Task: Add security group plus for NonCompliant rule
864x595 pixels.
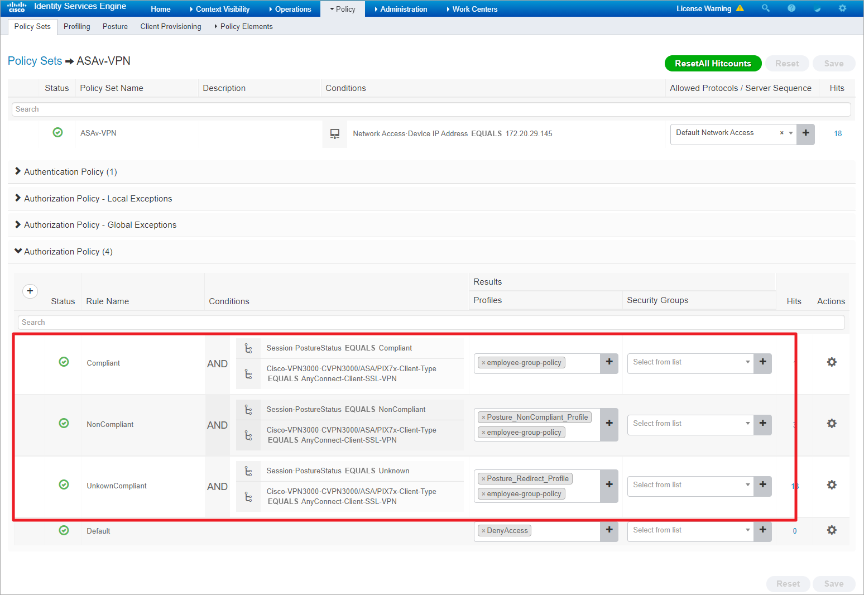Action: coord(762,424)
